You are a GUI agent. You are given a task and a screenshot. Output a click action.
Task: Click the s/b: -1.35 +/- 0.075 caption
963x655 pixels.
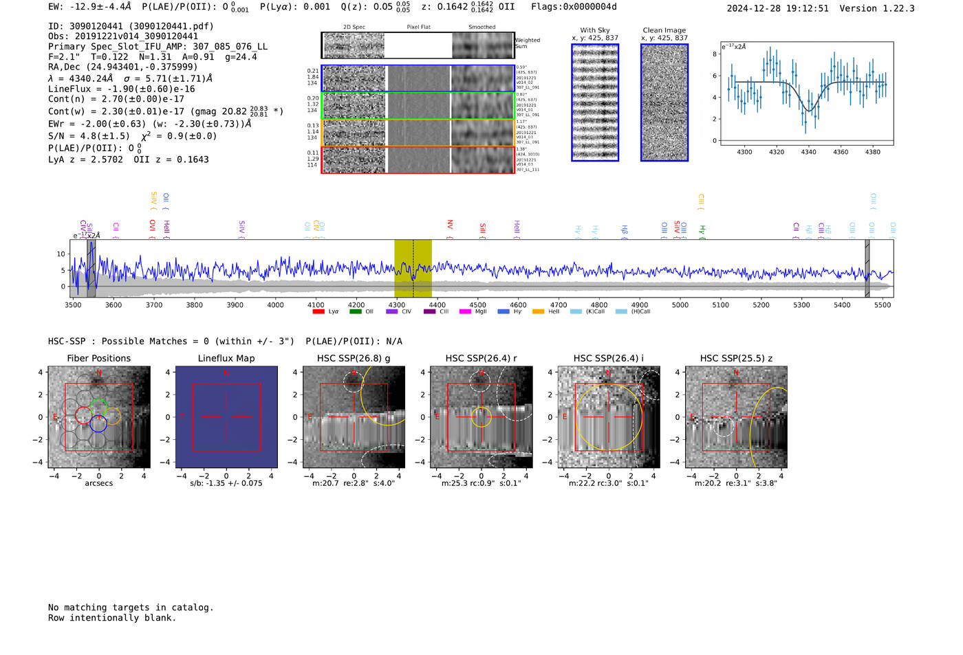[x=226, y=483]
